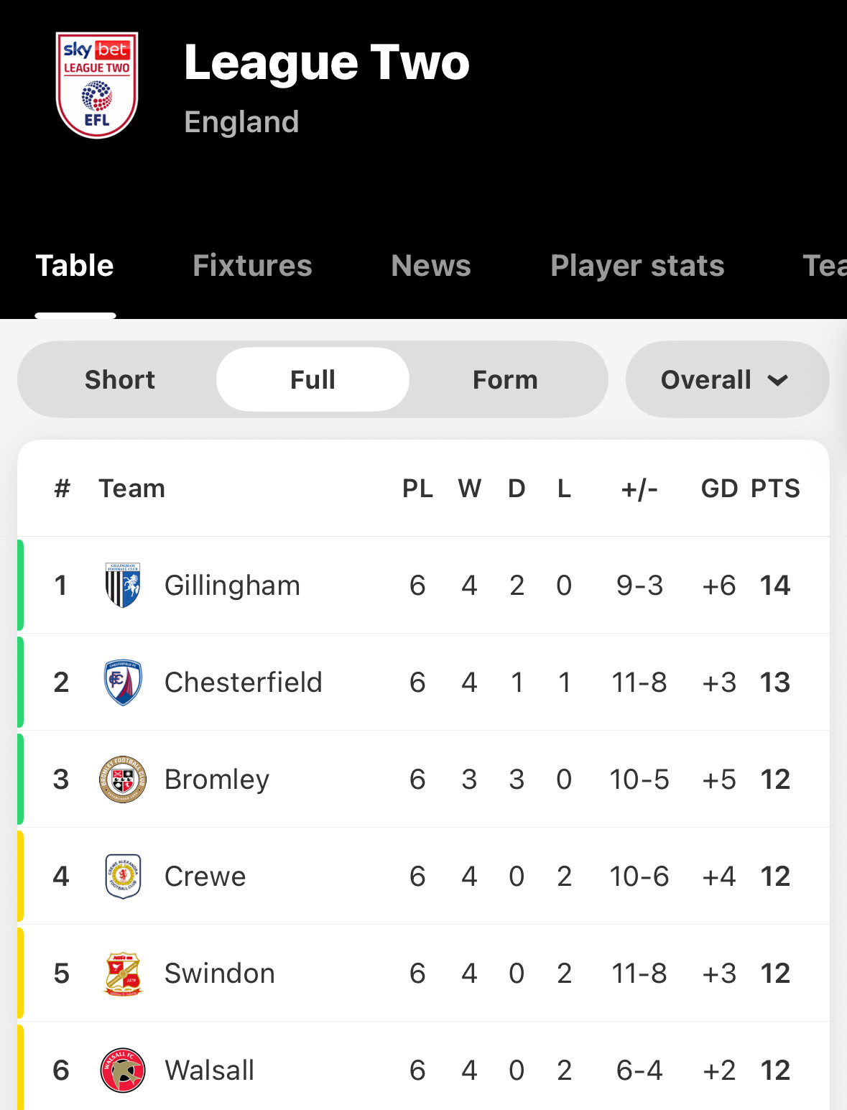Viewport: 847px width, 1110px height.
Task: Open the Swindon club crest
Action: (123, 973)
